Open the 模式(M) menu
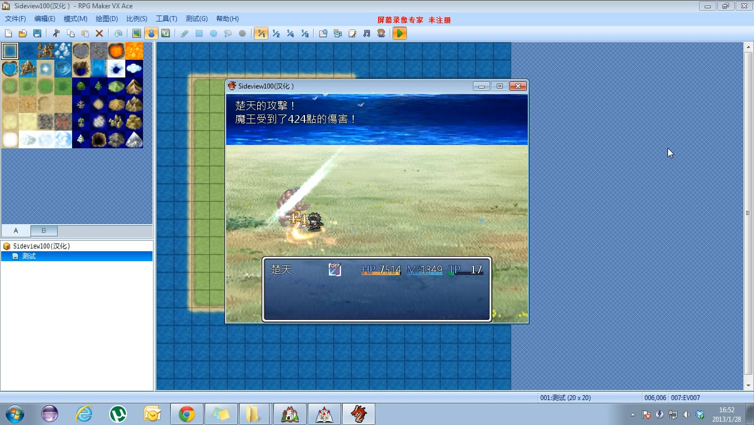 [75, 19]
